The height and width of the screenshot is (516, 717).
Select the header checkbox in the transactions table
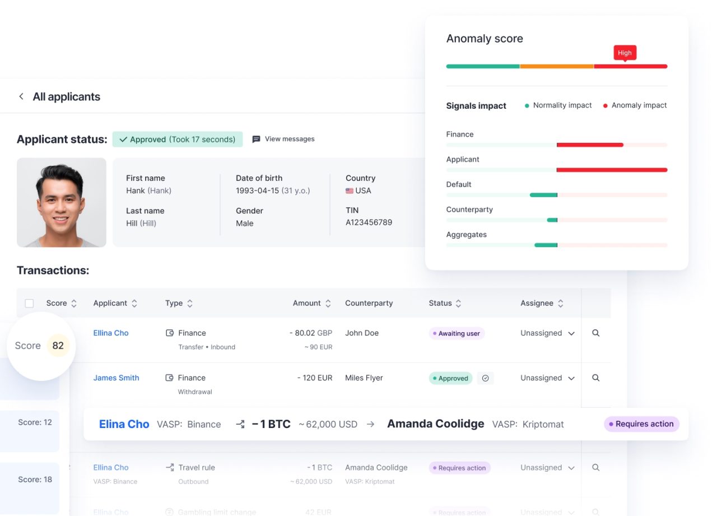click(x=29, y=303)
